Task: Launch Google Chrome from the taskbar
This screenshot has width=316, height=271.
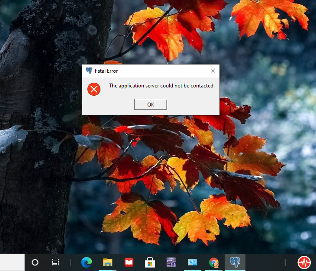Action: [213, 262]
